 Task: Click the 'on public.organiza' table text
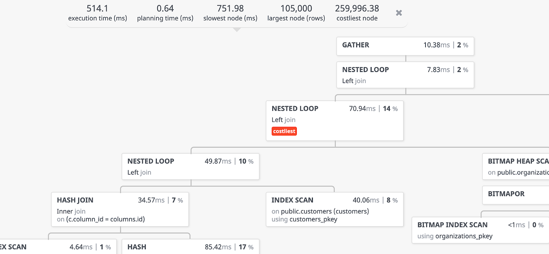pos(518,172)
